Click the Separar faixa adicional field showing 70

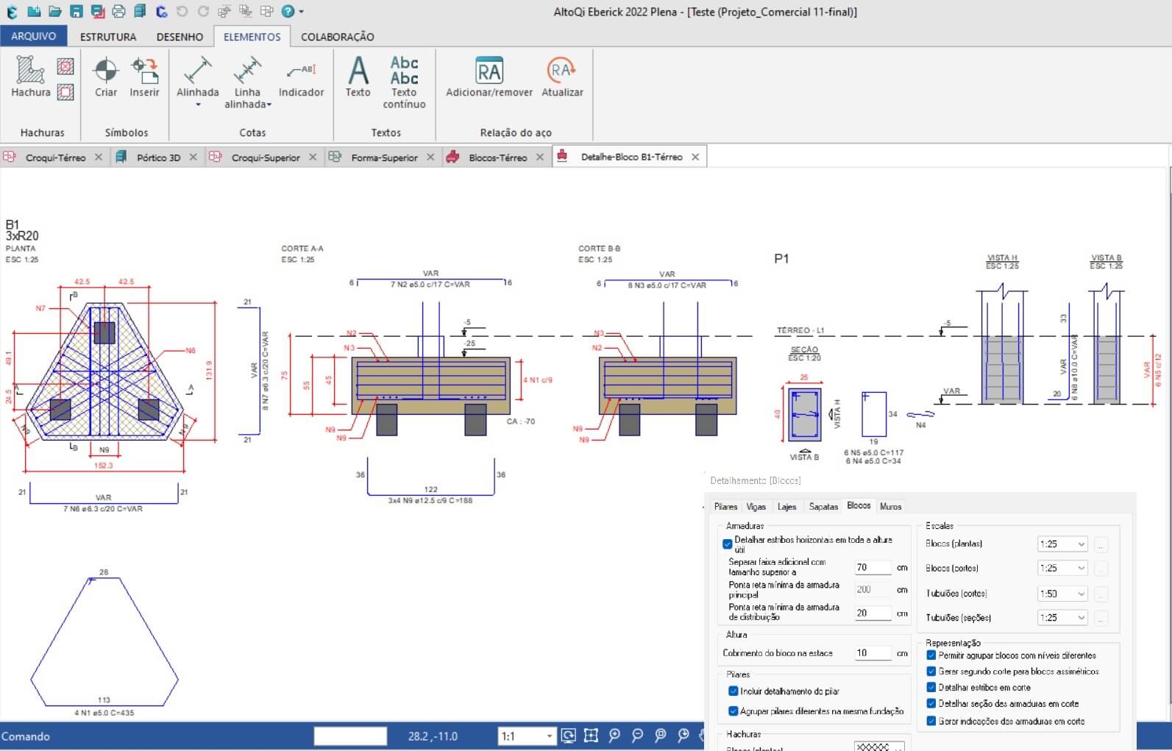[x=873, y=567]
